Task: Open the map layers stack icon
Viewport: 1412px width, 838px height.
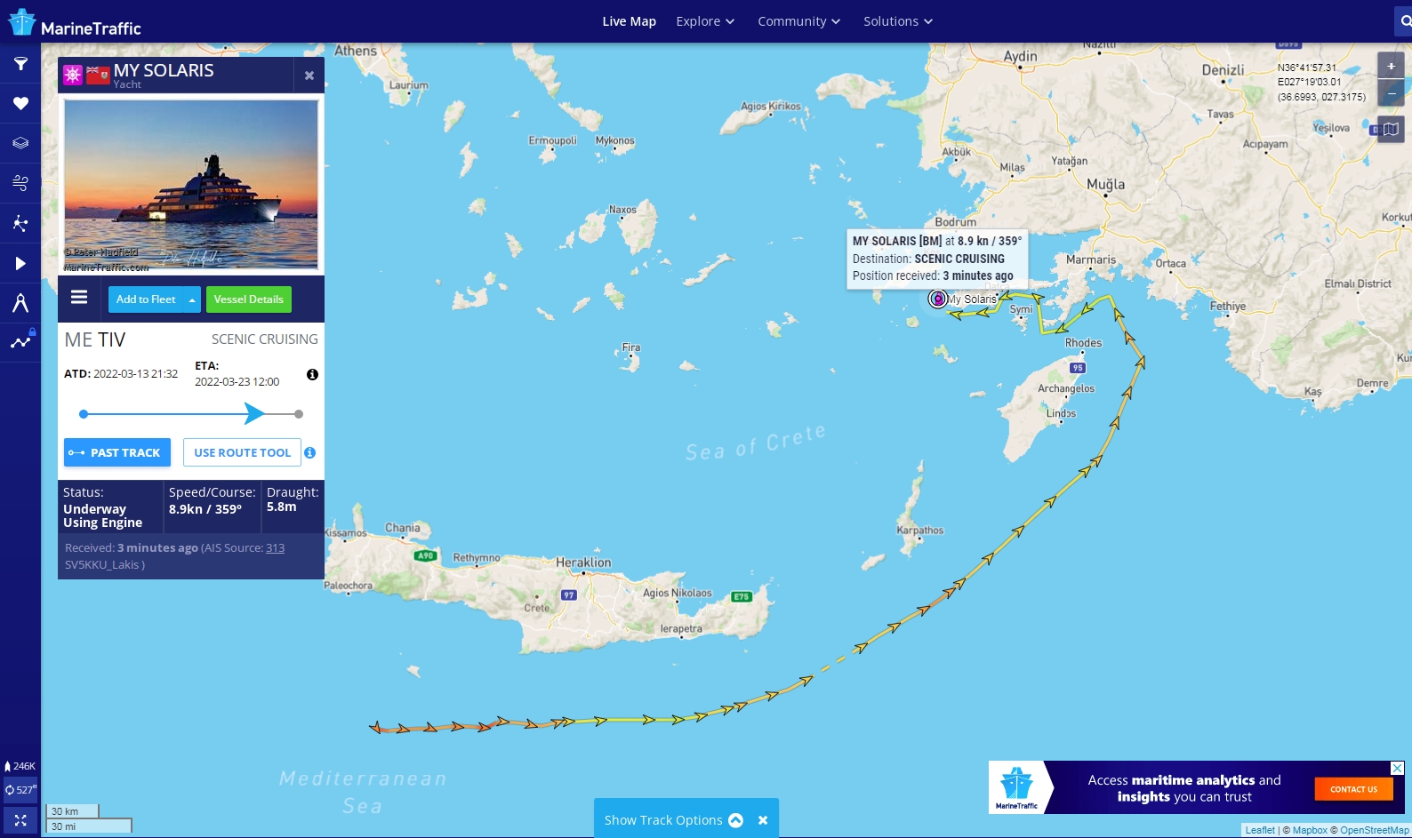Action: 20,143
